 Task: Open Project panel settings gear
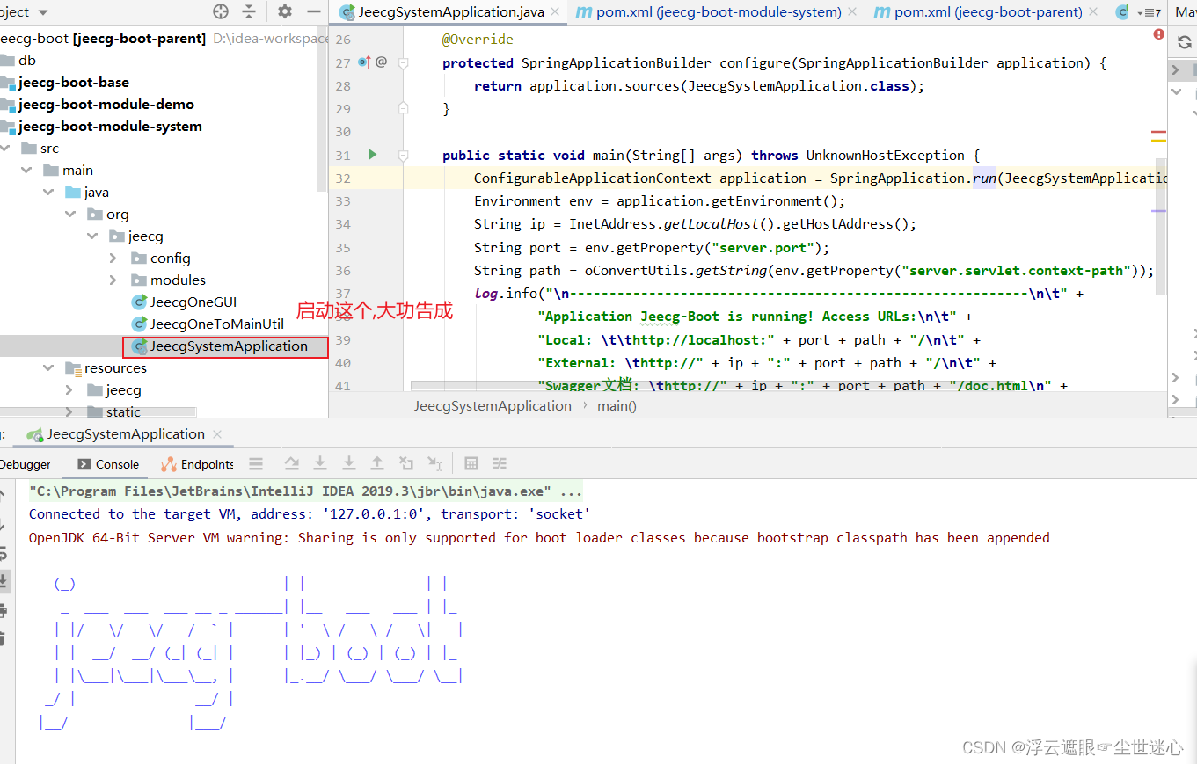click(x=284, y=11)
